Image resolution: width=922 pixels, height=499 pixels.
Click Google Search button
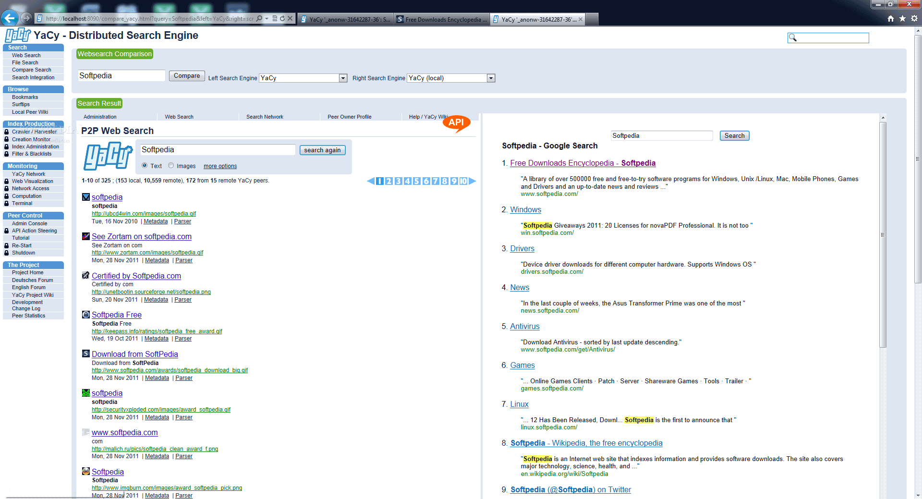pos(734,136)
